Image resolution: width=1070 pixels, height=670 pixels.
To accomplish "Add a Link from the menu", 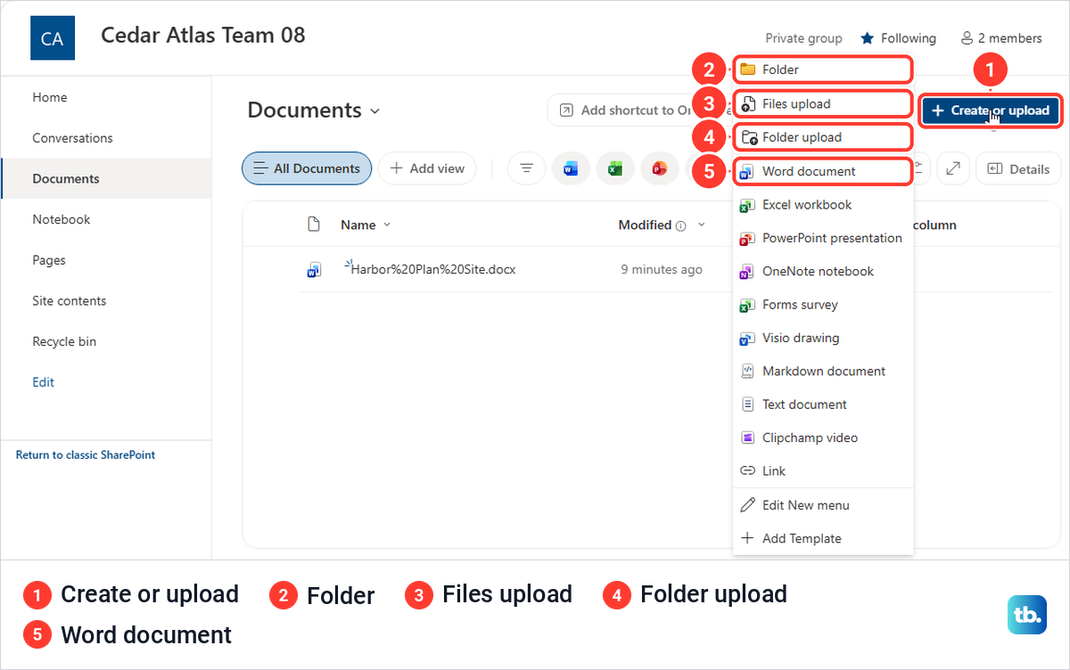I will pos(823,470).
